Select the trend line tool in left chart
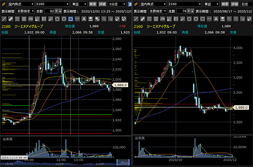The height and width of the screenshot is (167, 253). coord(4,19)
